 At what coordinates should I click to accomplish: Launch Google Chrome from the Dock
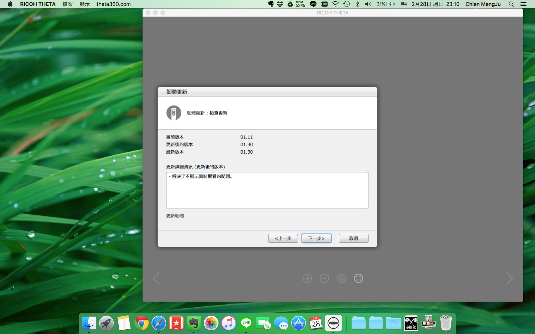(x=141, y=323)
